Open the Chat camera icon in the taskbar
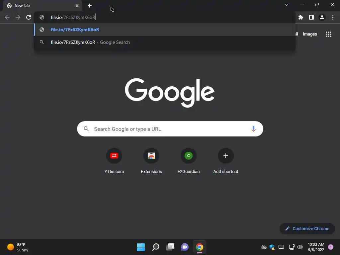The width and height of the screenshot is (340, 255). point(185,247)
